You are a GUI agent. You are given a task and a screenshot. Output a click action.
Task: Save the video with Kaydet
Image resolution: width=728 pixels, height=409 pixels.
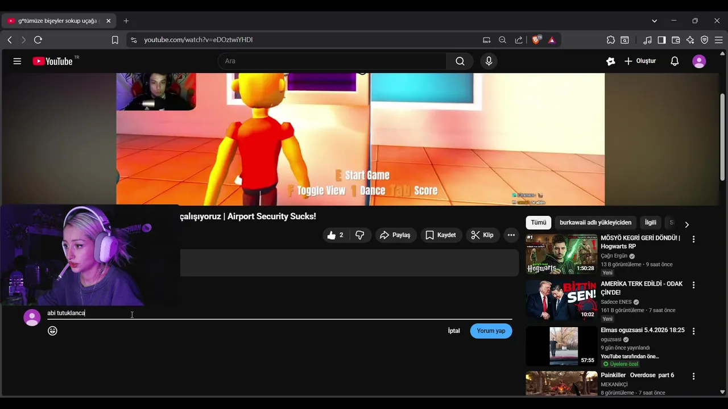pos(441,235)
